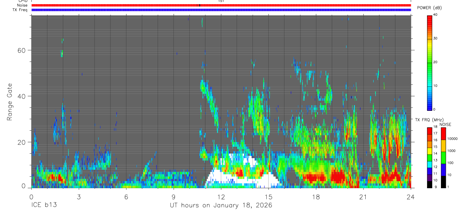Click the 'POWER (dB)' colorbar title
462x213 pixels.
coord(429,8)
